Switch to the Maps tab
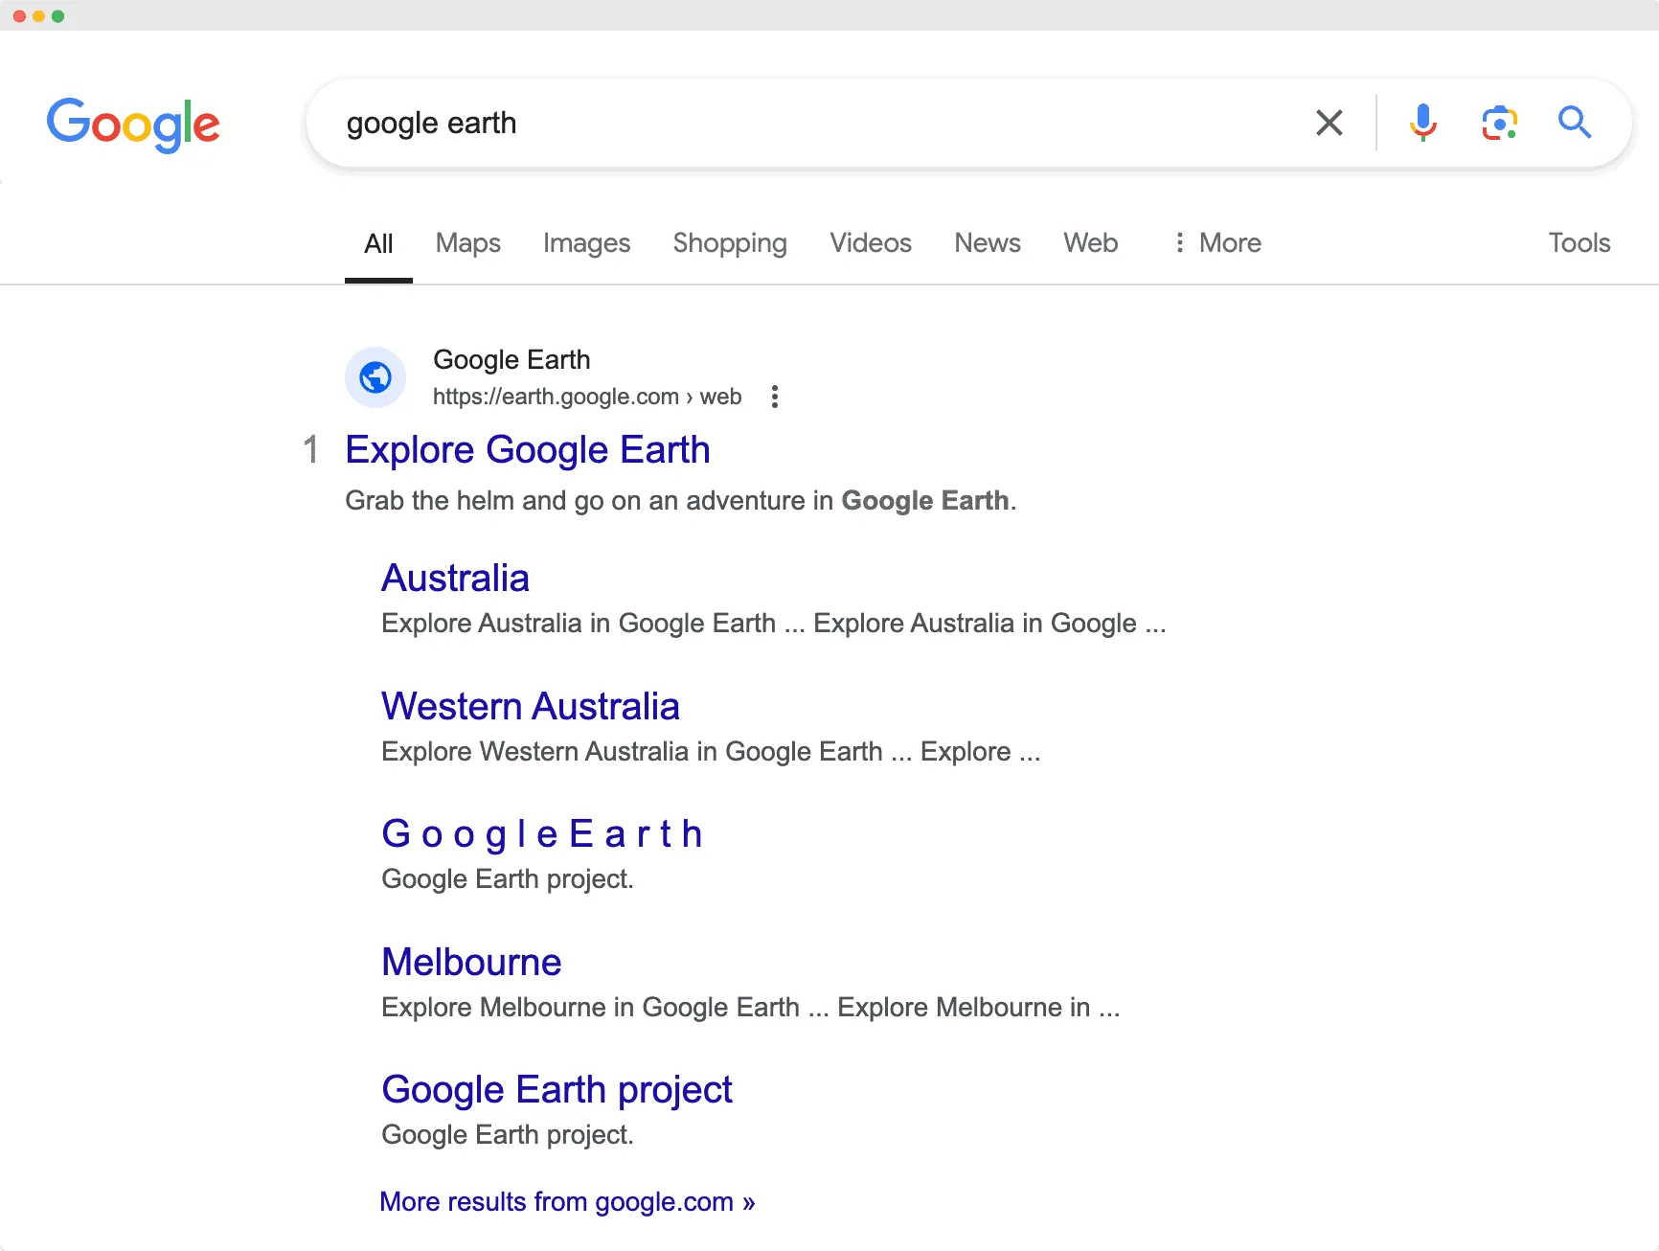 point(467,242)
